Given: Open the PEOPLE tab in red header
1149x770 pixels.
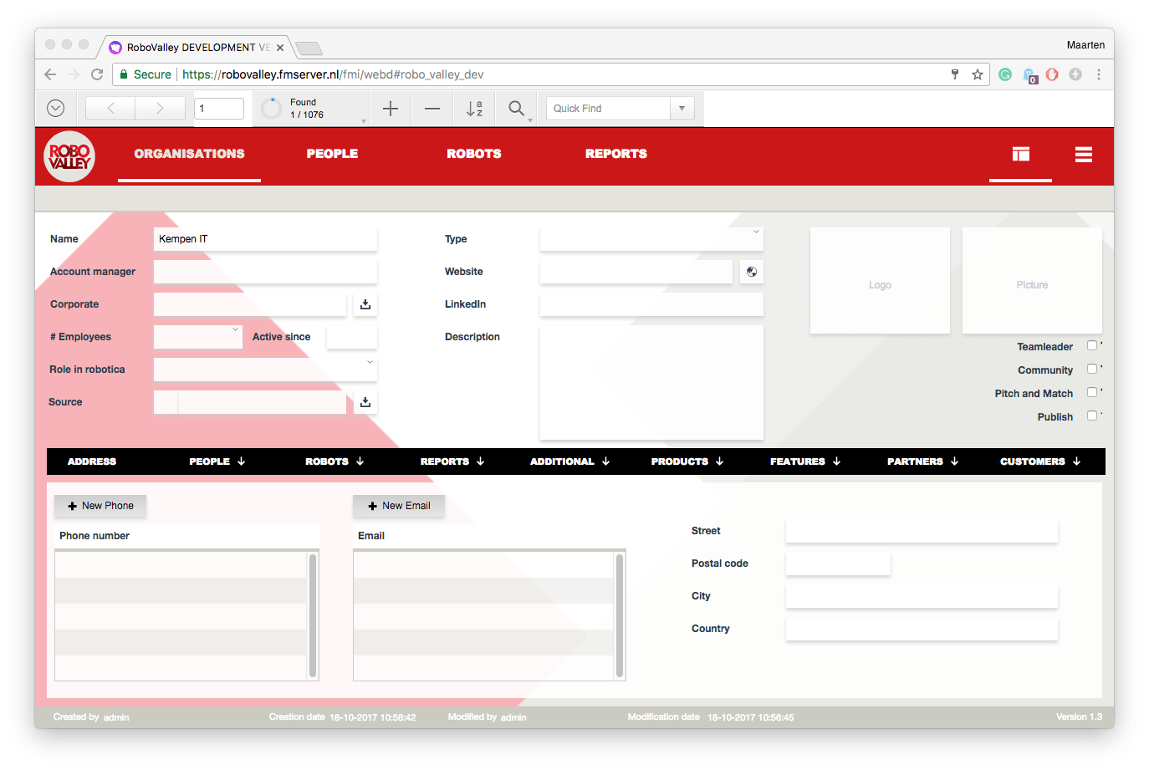Looking at the screenshot, I should tap(332, 154).
